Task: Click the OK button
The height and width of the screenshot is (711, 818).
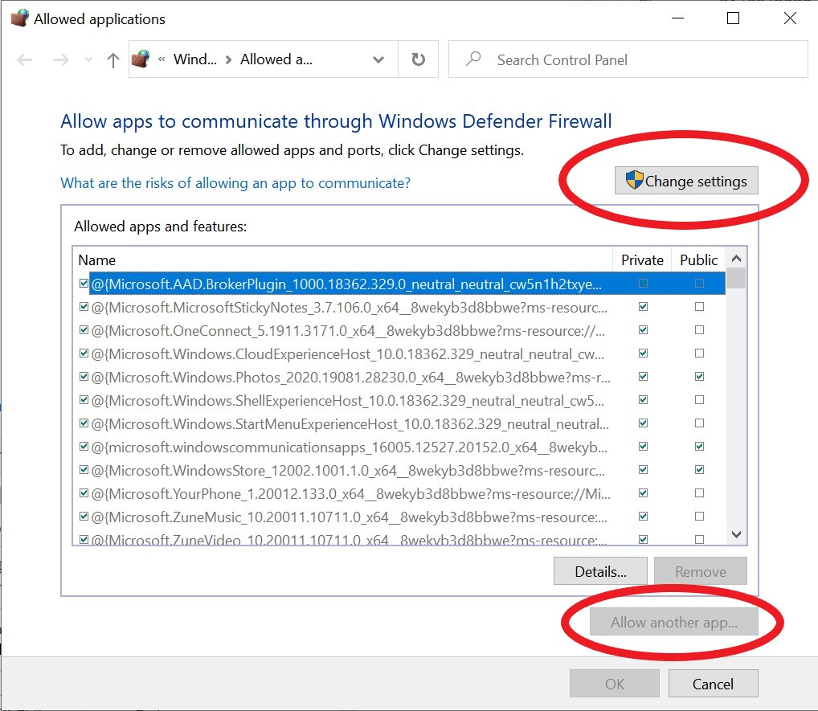Action: [x=615, y=684]
